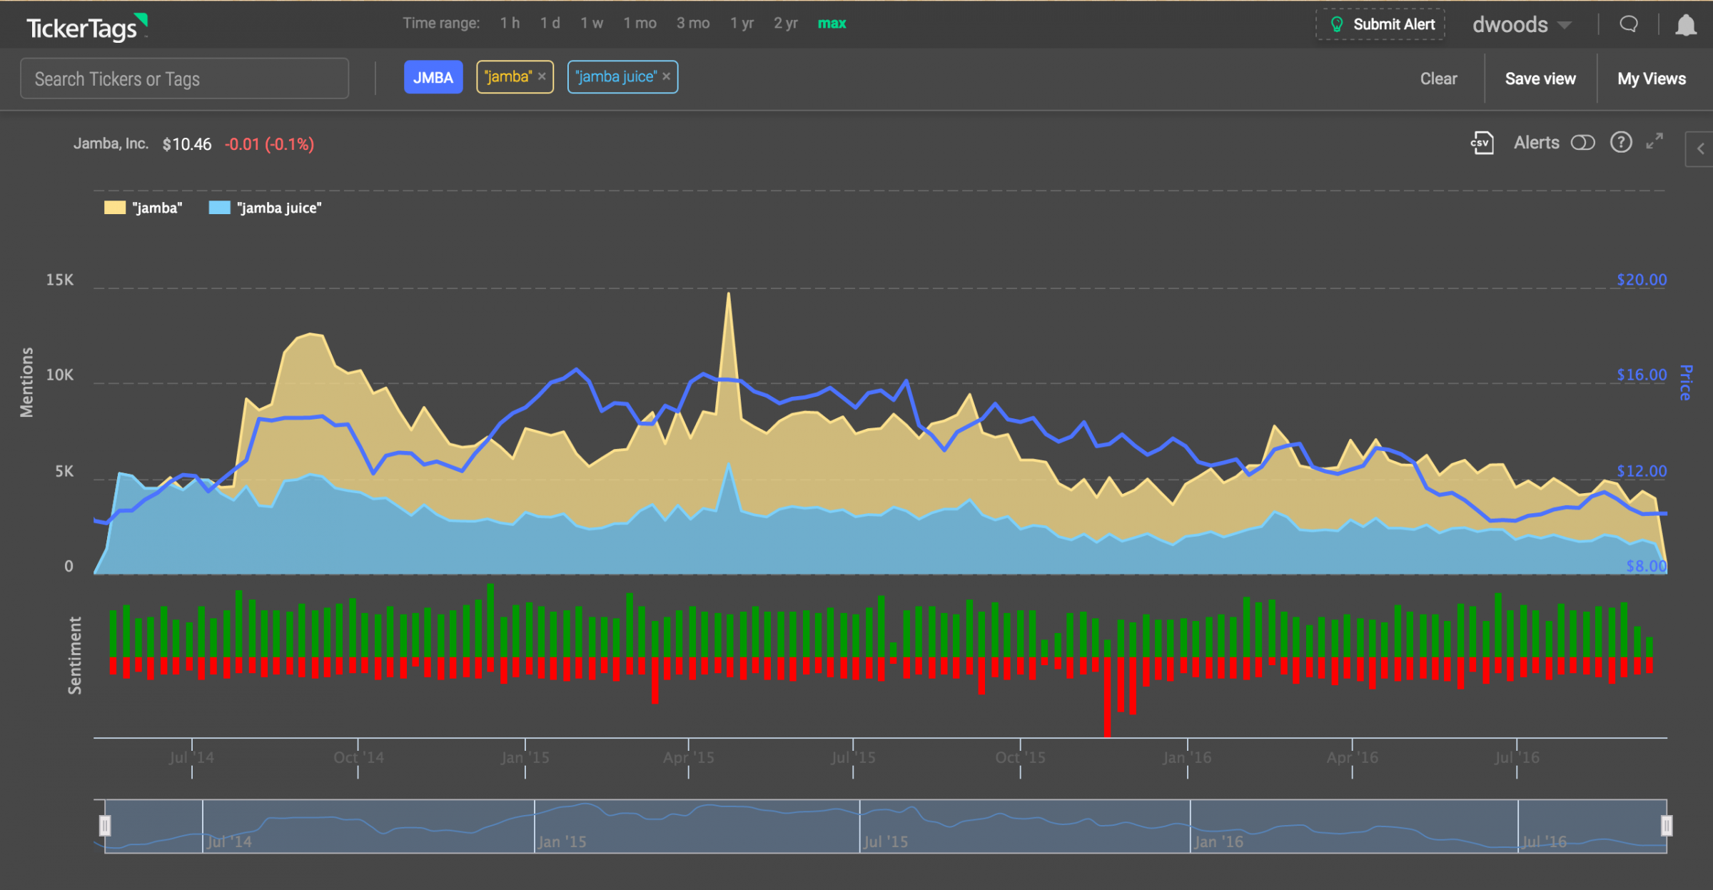Click the Jamba, Inc. company name
This screenshot has width=1713, height=890.
pyautogui.click(x=111, y=143)
